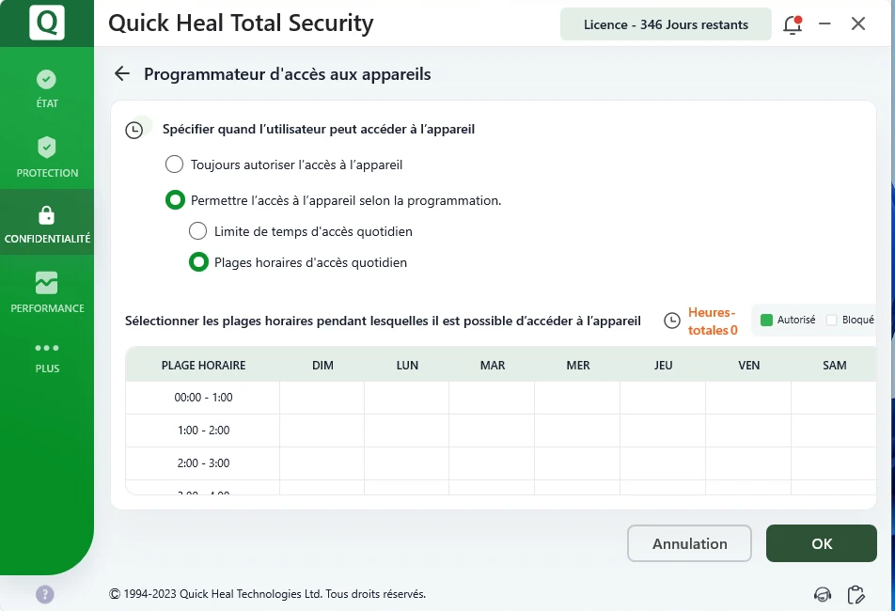The height and width of the screenshot is (611, 895).
Task: Open the Protection shield section
Action: (x=47, y=156)
